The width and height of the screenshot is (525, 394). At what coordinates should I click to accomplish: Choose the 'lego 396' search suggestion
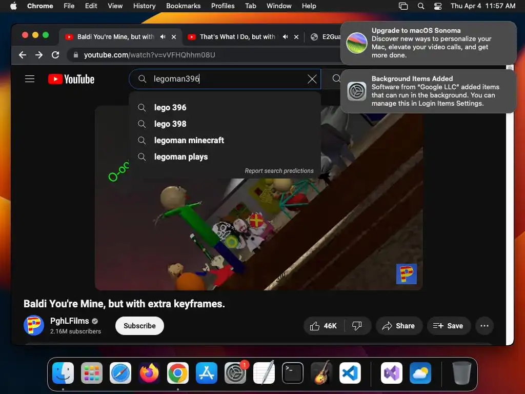point(225,108)
